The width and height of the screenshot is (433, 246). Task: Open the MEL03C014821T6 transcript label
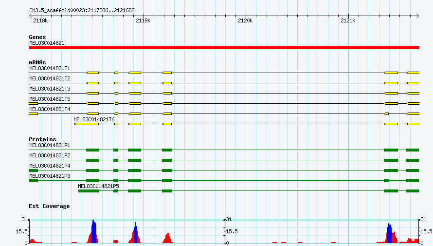[x=94, y=119]
